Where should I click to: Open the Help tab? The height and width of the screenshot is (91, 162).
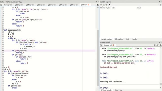128,39
